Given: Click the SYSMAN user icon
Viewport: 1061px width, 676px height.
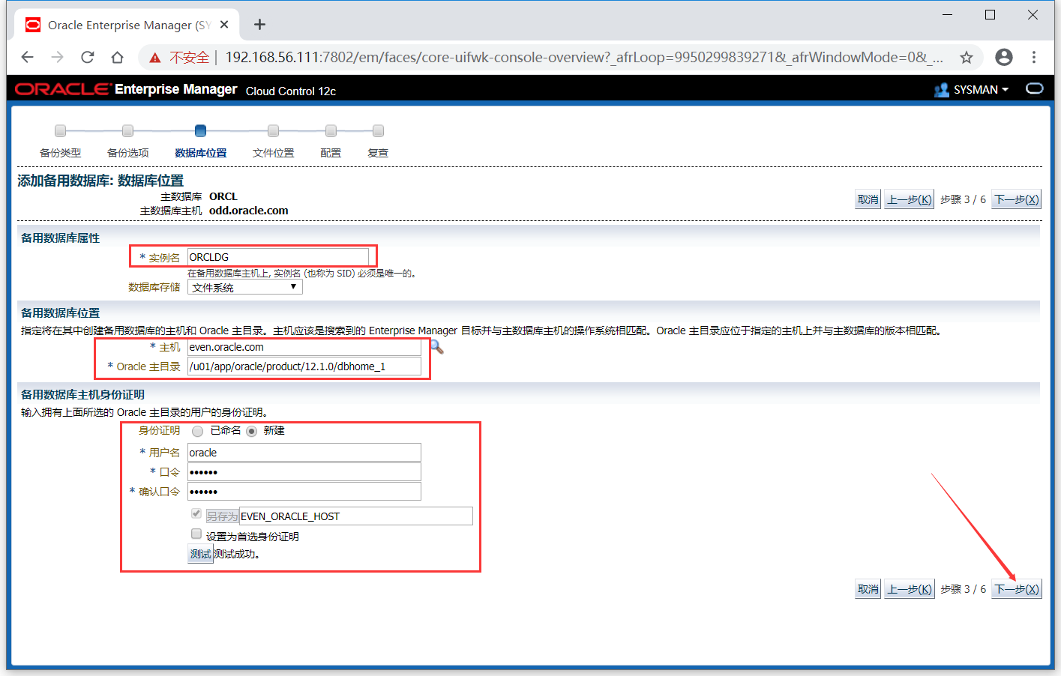Looking at the screenshot, I should click(942, 90).
